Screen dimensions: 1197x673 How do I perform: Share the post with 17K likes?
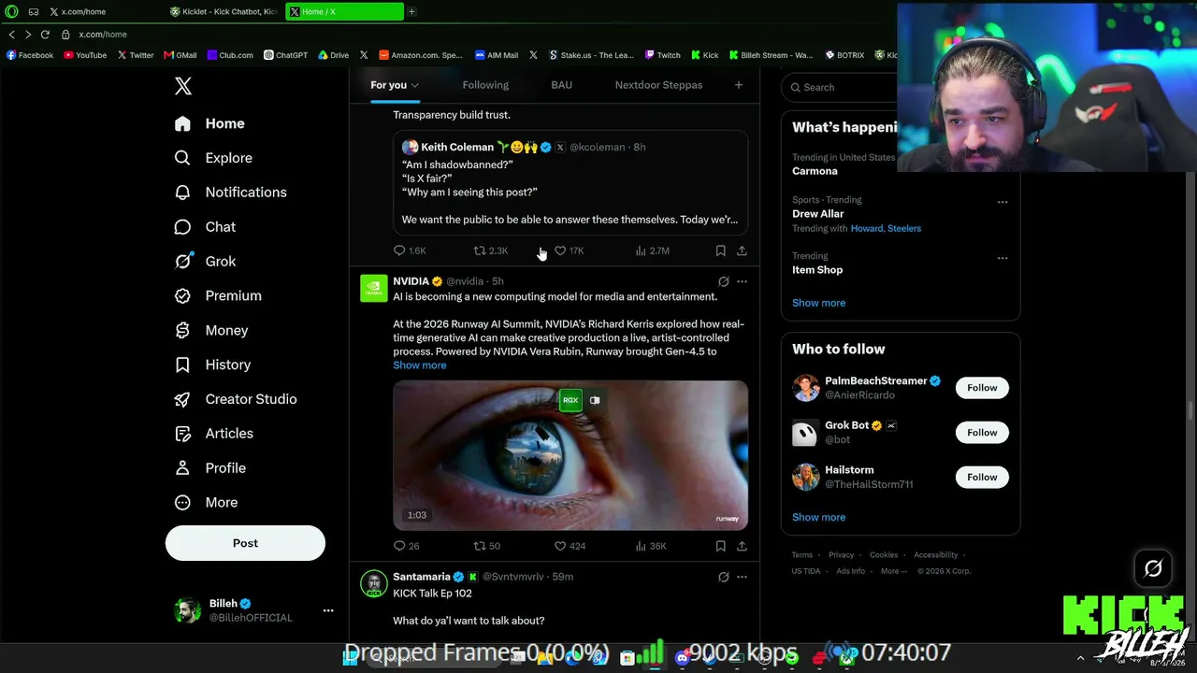(x=742, y=251)
